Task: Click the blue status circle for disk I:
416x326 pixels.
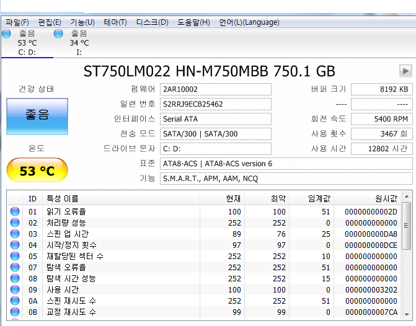Action: 58,33
